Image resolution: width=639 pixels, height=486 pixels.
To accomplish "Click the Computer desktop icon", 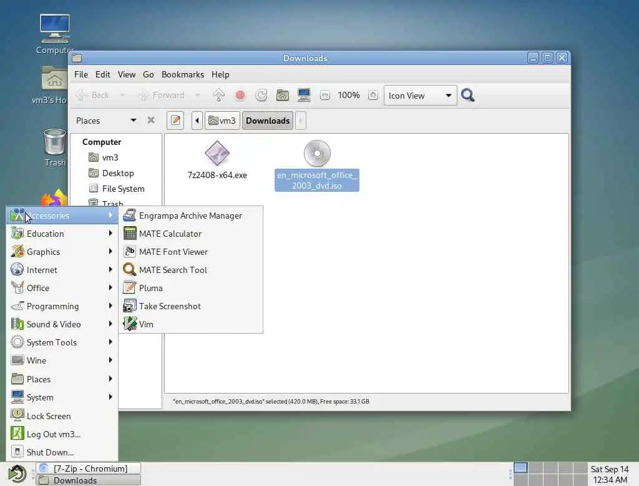I will (x=55, y=34).
